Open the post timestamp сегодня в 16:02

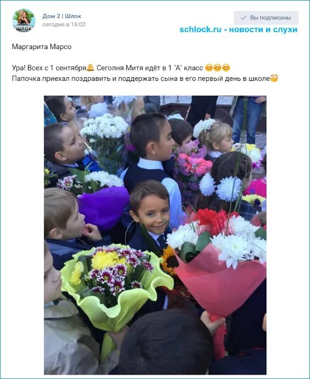(64, 25)
